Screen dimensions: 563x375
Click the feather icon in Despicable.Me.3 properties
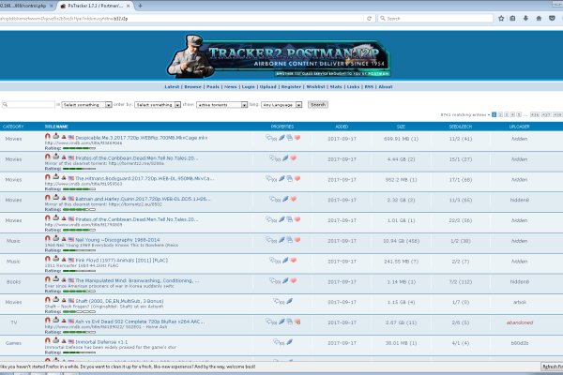[x=281, y=138]
